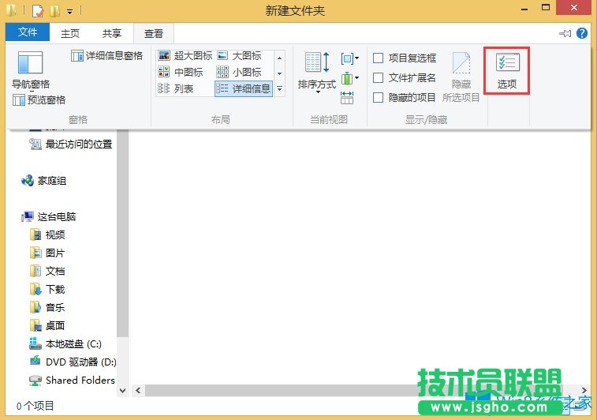Maximize the 新建文件夹 window
Screen dimensions: 597x420
coord(545,8)
